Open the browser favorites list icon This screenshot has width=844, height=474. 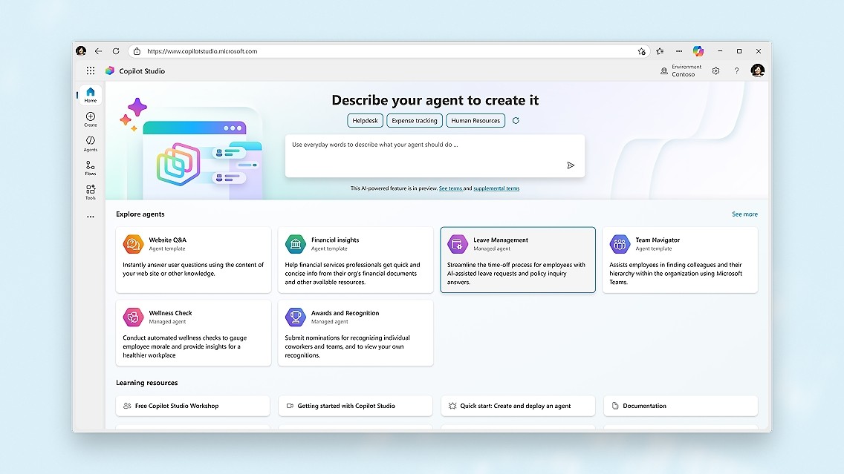coord(660,51)
